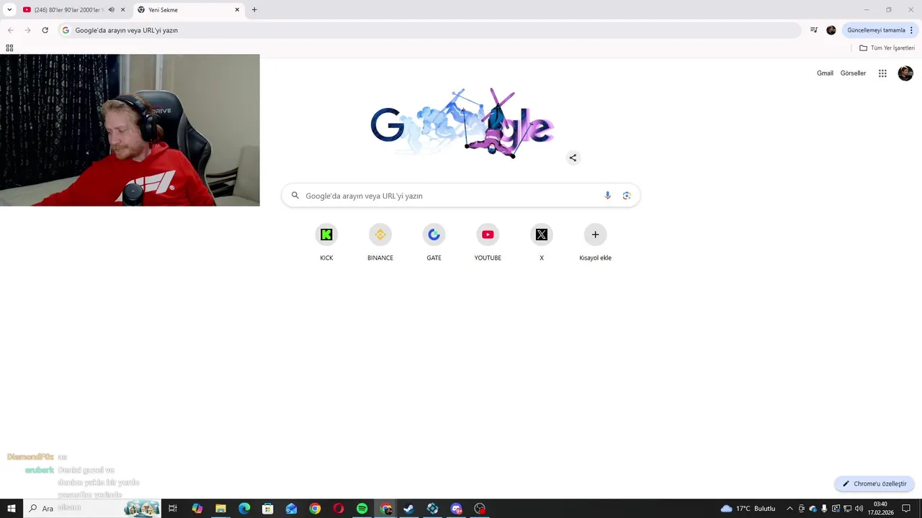
Task: Open the media controls icon in toolbar
Action: click(813, 30)
